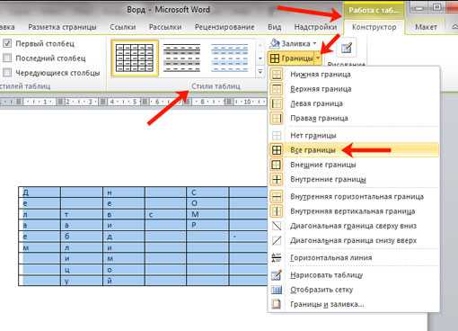Expand the table styles gallery more arrow
This screenshot has height=331, width=458.
[260, 72]
